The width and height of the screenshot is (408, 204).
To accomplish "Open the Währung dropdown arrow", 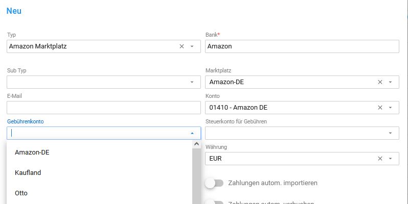I will point(390,159).
